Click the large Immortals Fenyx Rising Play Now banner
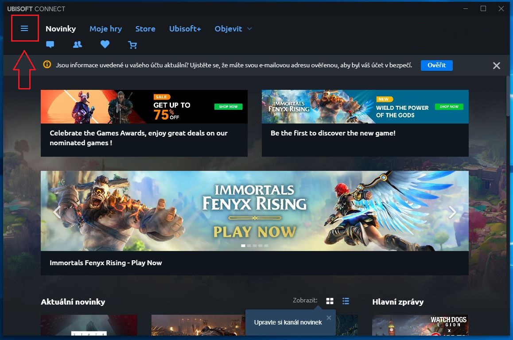 point(255,211)
